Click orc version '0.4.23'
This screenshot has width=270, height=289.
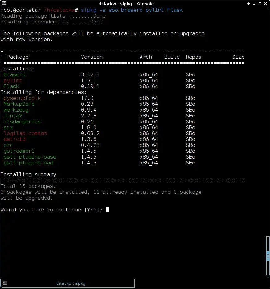pos(90,145)
